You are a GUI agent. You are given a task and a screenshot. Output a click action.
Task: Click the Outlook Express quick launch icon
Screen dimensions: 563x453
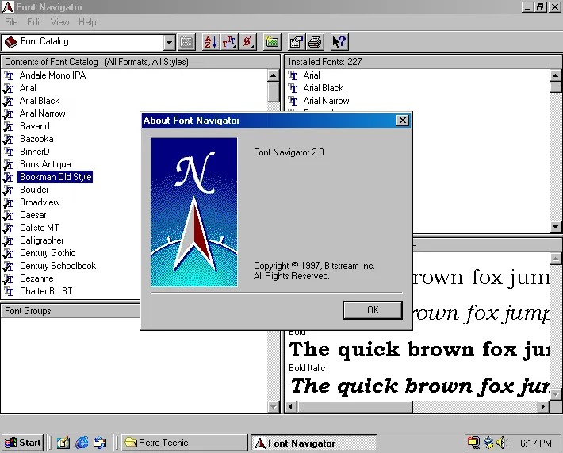(100, 443)
